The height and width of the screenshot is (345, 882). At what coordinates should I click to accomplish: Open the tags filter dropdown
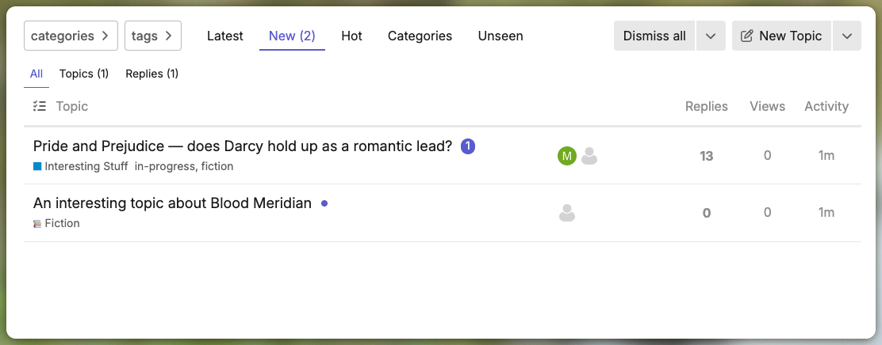click(x=153, y=36)
